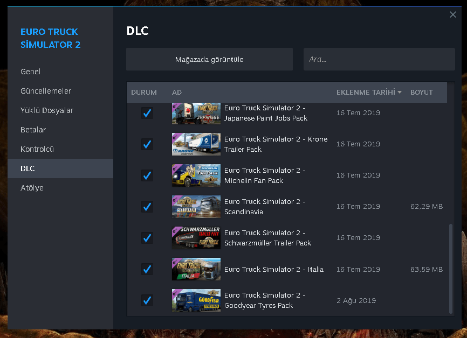
Task: Open the Kontrolcü tab
Action: pyautogui.click(x=60, y=149)
